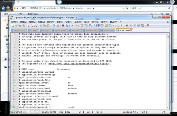This screenshot has width=177, height=116.
Task: Click the Print toolbar icon
Action: coord(36,25)
